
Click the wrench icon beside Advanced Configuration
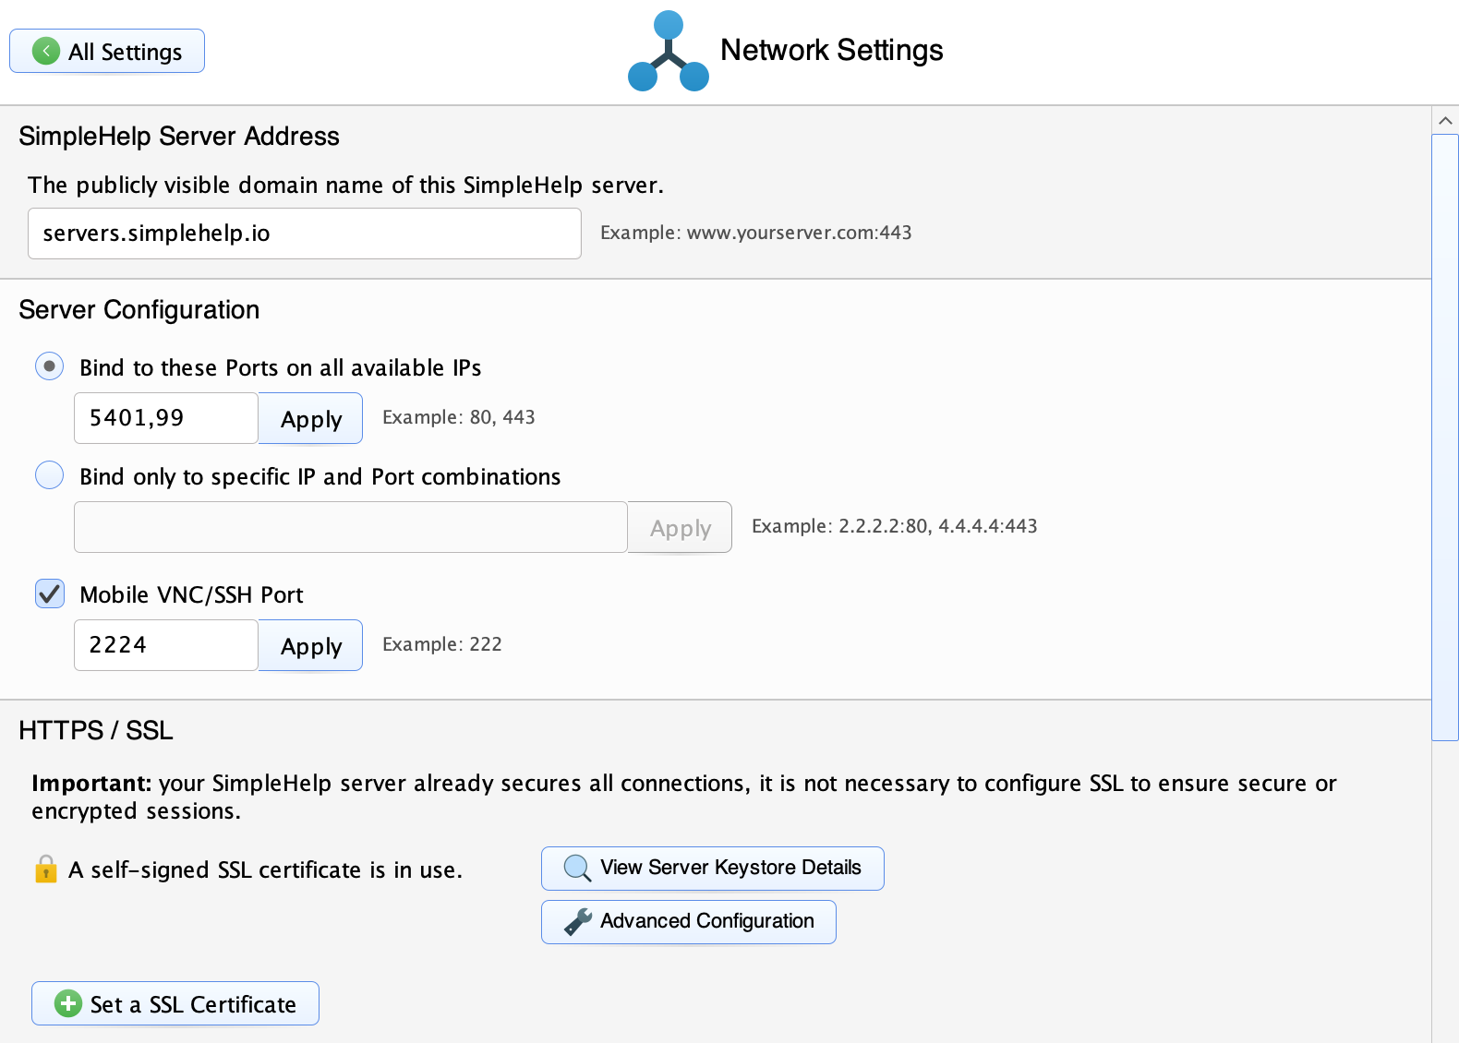pos(578,921)
